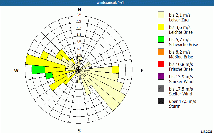Click the black 'über 17,5 m/s' legend swatch
The image size is (214, 134).
161,101
